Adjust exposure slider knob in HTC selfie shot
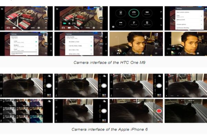 click(118, 50)
